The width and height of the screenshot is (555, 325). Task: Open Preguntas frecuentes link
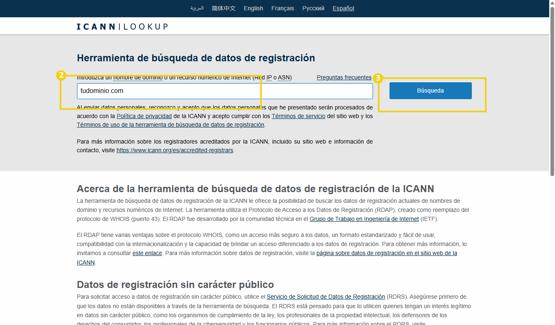tap(344, 77)
